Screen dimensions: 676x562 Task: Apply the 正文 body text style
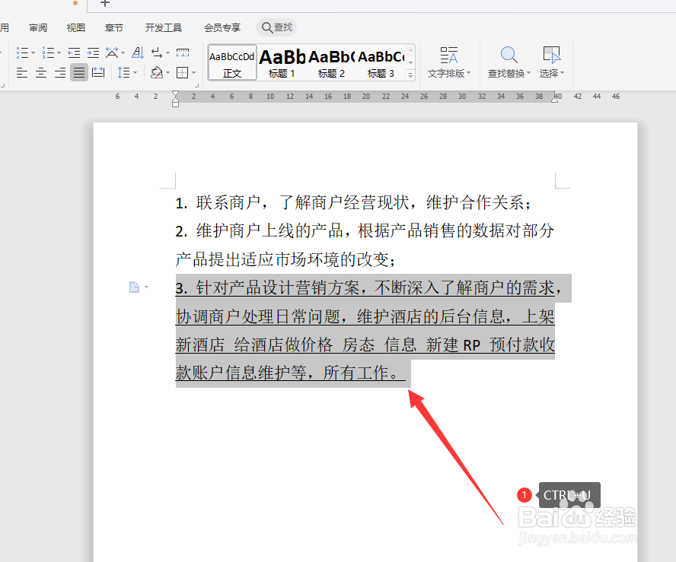[x=231, y=61]
